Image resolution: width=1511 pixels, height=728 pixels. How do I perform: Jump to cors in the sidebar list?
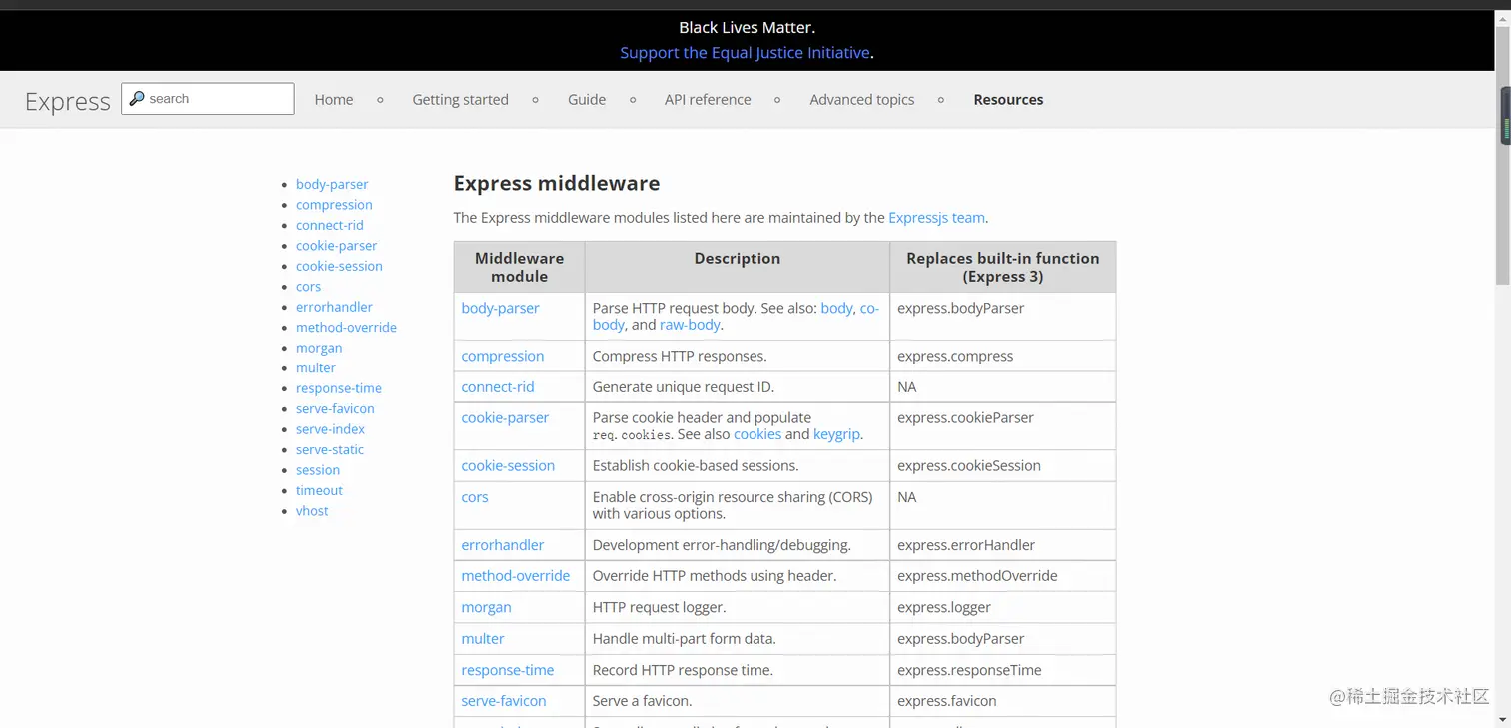click(308, 286)
